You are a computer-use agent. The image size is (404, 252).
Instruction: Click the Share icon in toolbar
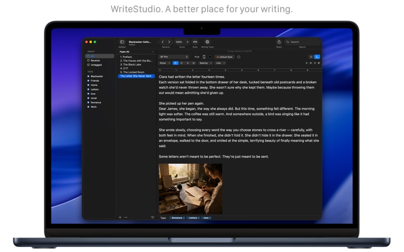(279, 42)
